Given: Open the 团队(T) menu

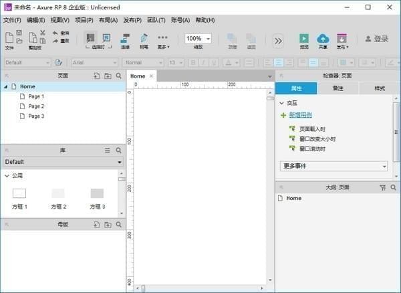Looking at the screenshot, I should (x=156, y=20).
